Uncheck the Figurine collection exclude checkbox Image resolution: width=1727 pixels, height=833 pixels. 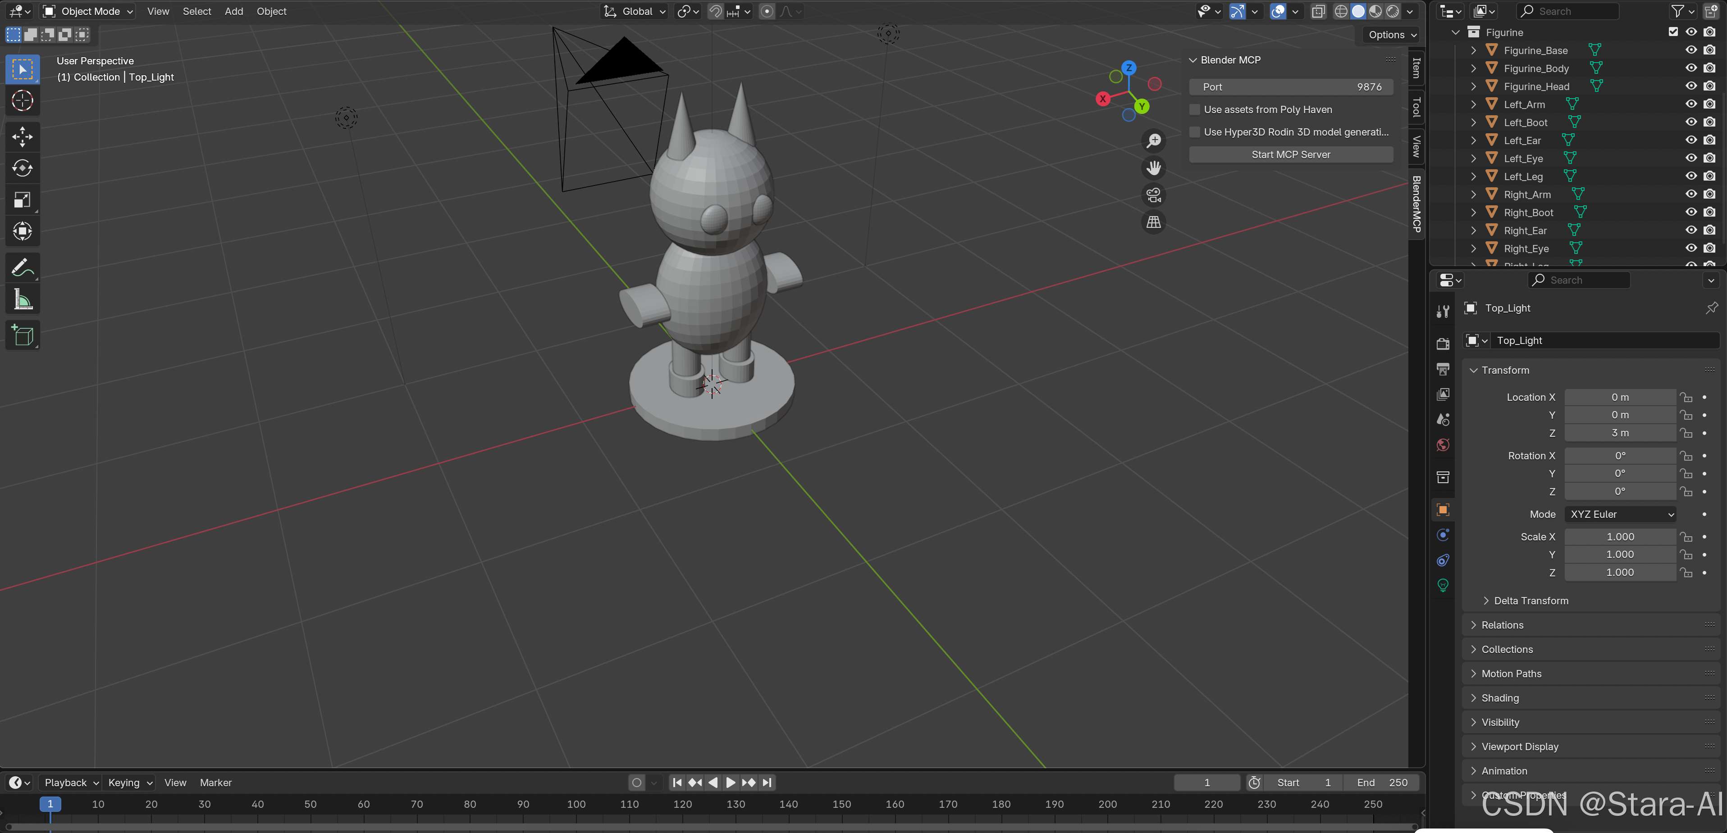pos(1673,32)
